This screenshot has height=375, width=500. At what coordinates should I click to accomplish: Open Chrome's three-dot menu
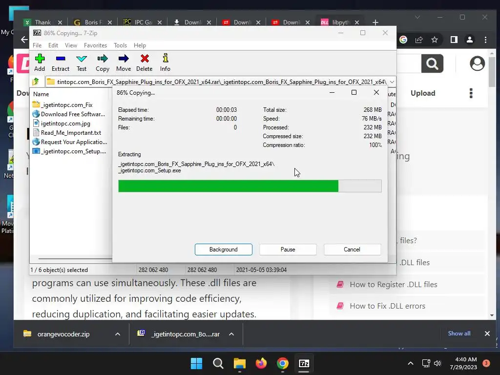485,40
